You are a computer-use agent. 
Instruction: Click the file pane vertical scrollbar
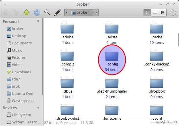tap(178, 40)
